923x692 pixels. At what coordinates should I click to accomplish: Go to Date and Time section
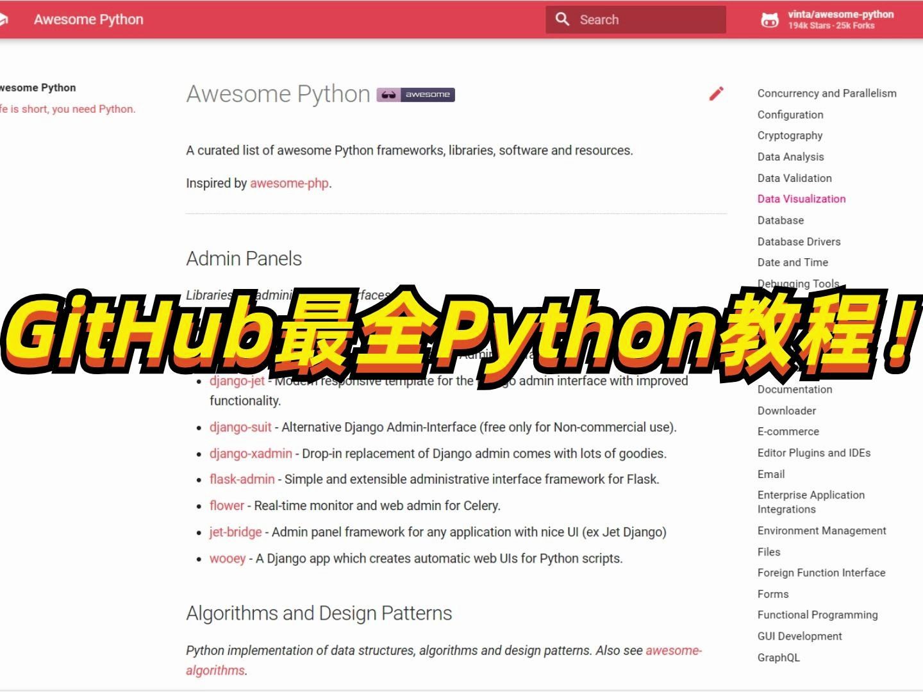click(792, 263)
